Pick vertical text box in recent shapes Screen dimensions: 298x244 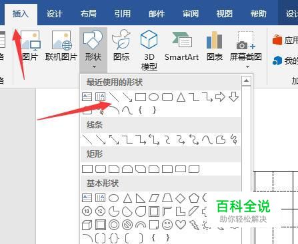point(100,97)
